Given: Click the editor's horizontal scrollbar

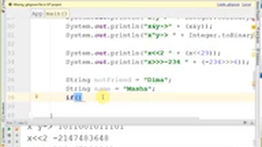Looking at the screenshot, I should click(x=116, y=118).
